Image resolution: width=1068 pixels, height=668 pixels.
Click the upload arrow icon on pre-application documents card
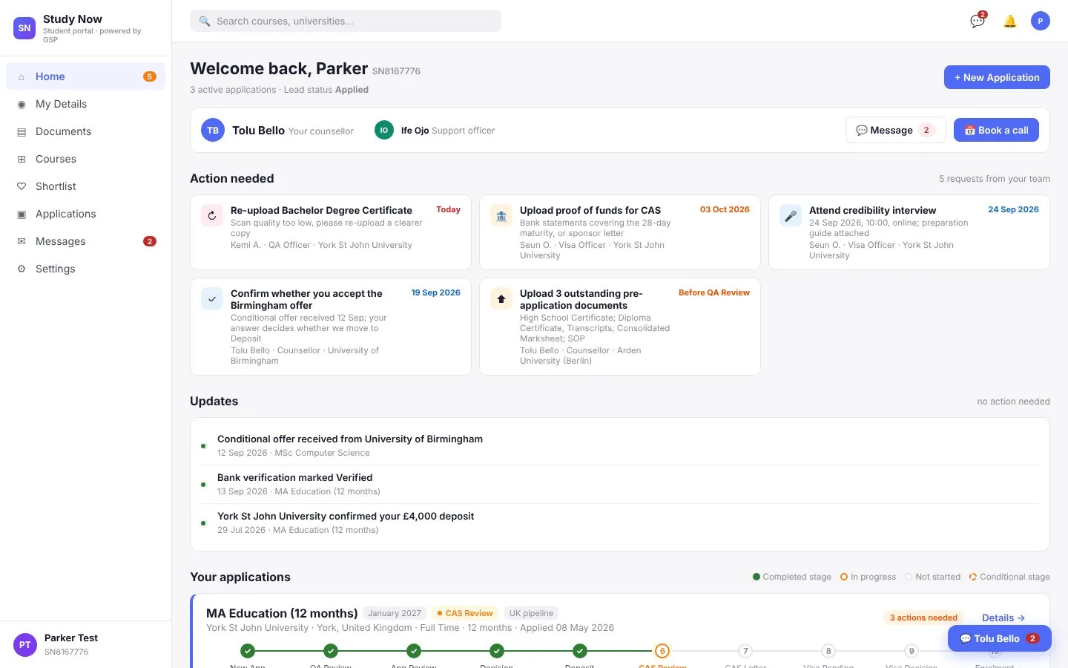(x=501, y=298)
